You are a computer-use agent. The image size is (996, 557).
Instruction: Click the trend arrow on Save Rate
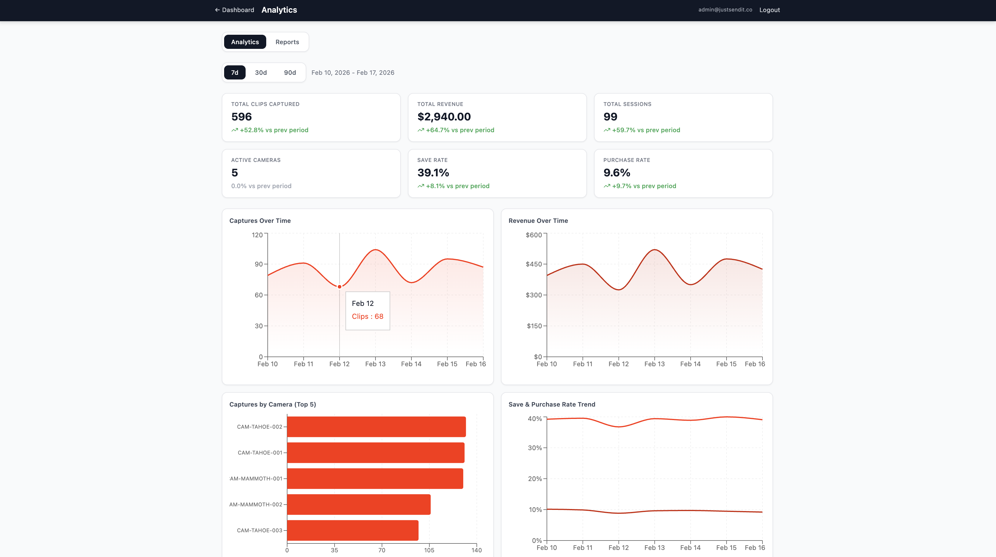[421, 186]
